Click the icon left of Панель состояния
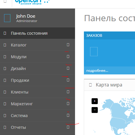 click(x=5, y=33)
